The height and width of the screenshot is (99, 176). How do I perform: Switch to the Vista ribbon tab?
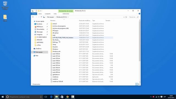click(55, 14)
